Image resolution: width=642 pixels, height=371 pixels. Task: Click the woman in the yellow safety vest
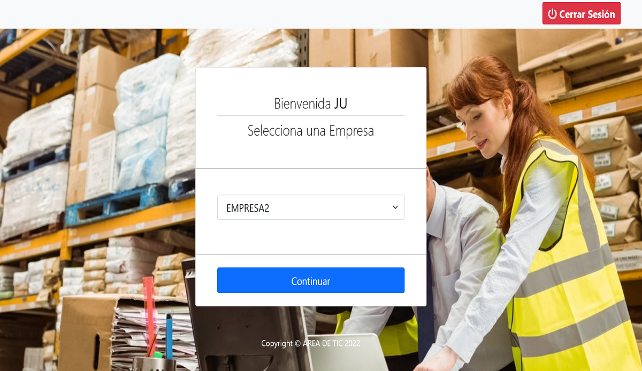pyautogui.click(x=540, y=214)
